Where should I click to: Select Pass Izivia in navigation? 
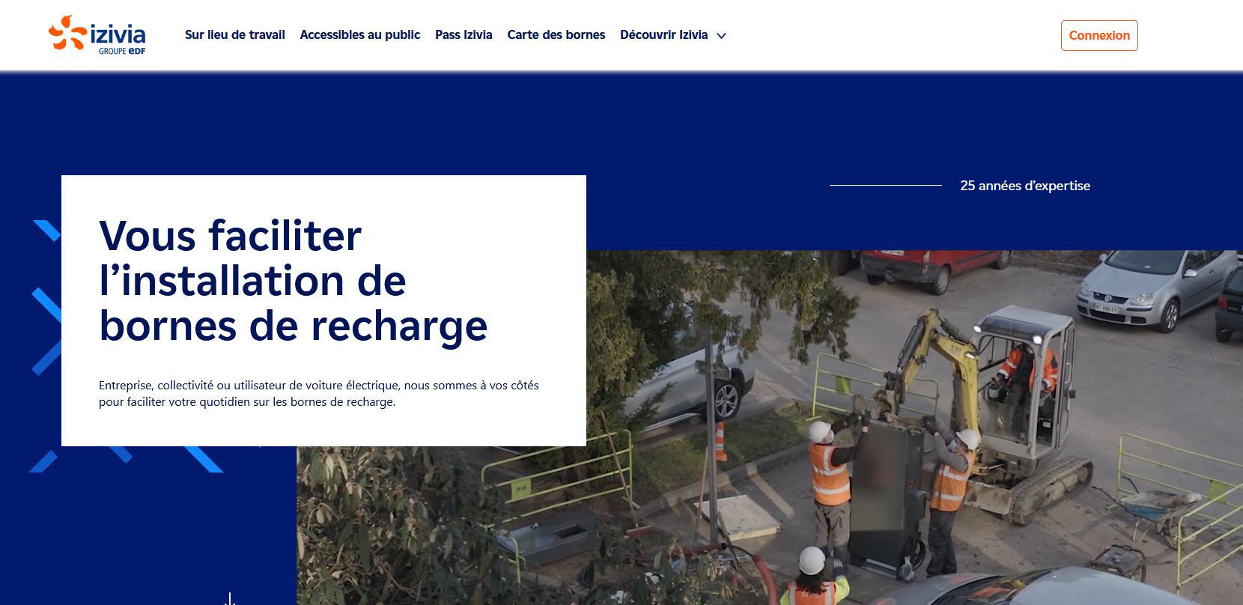(x=464, y=35)
